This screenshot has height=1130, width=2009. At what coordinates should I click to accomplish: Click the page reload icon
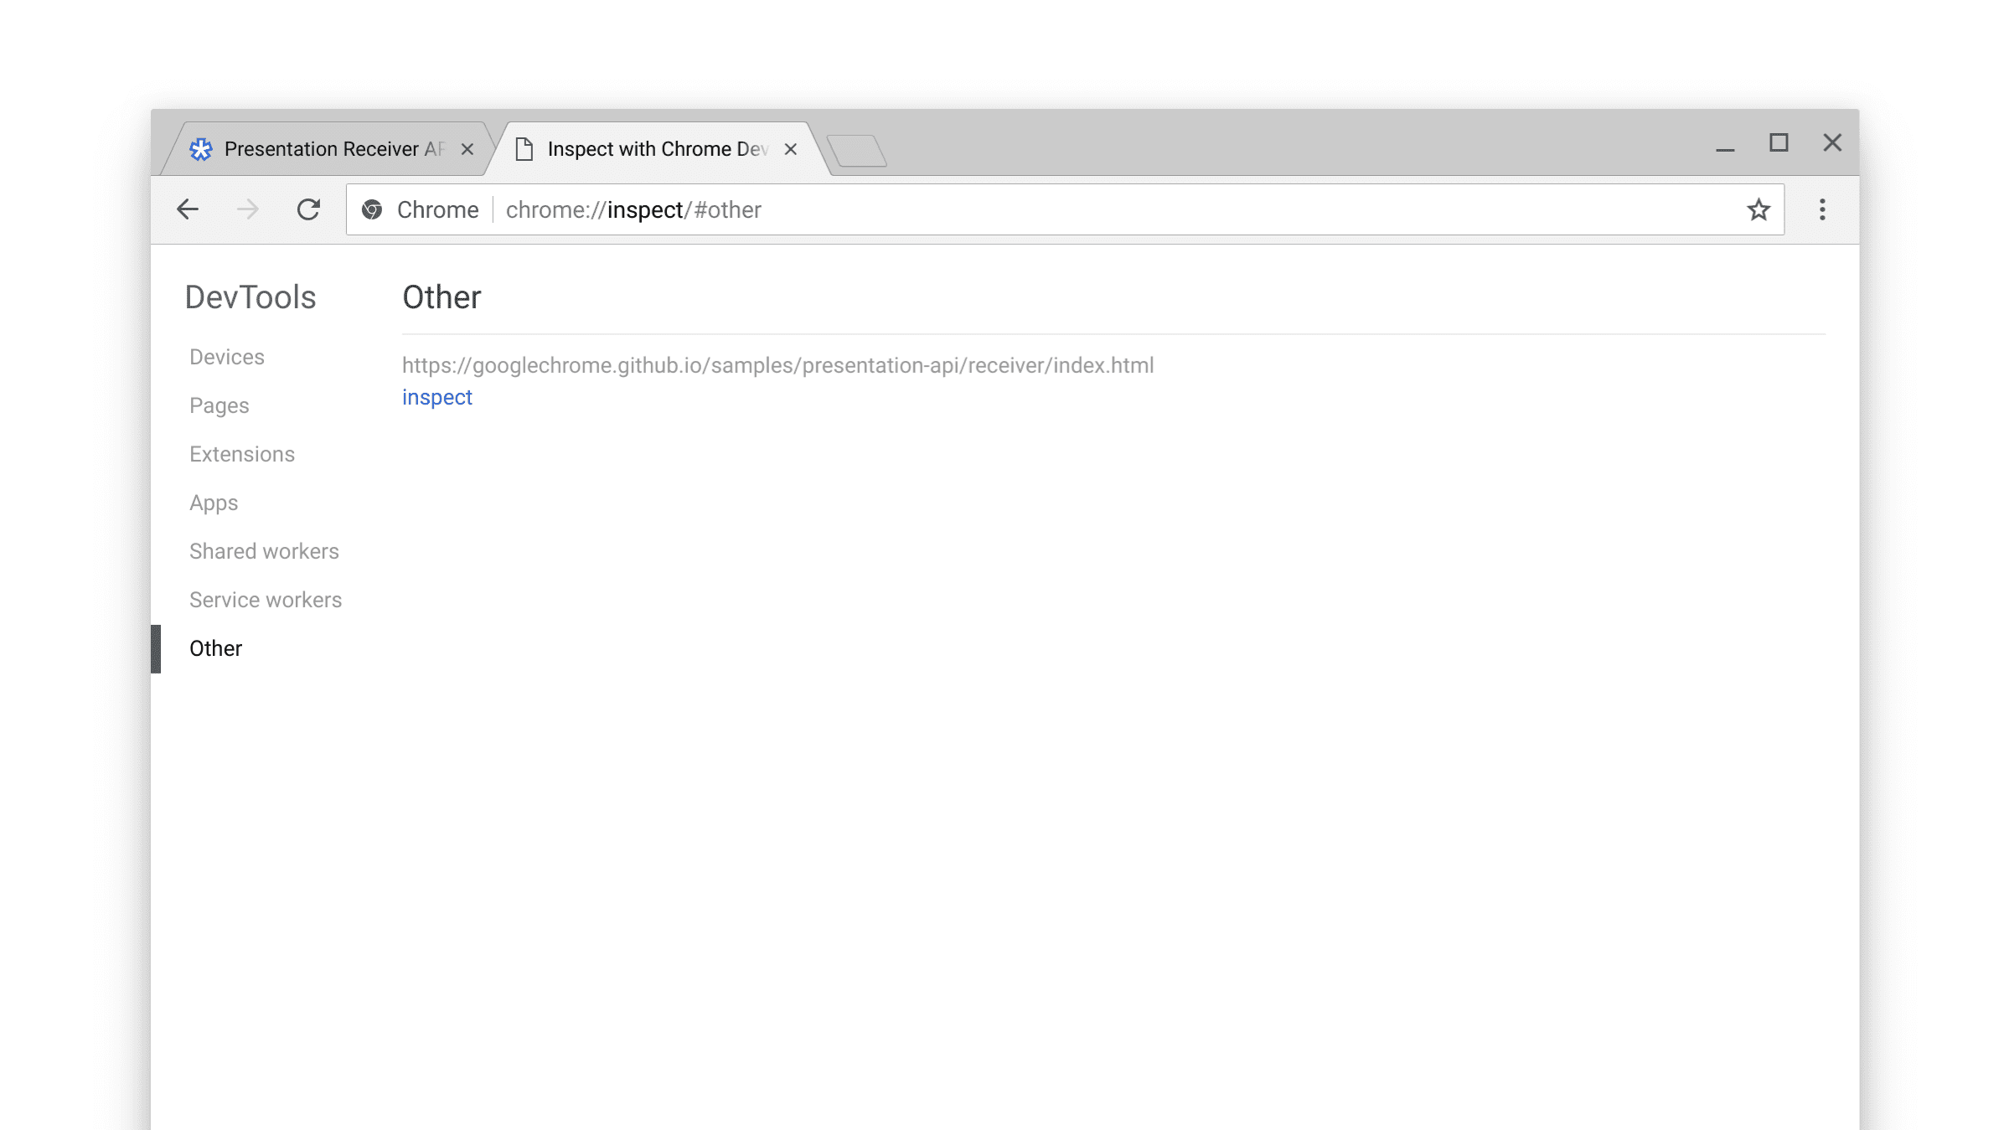[x=307, y=209]
